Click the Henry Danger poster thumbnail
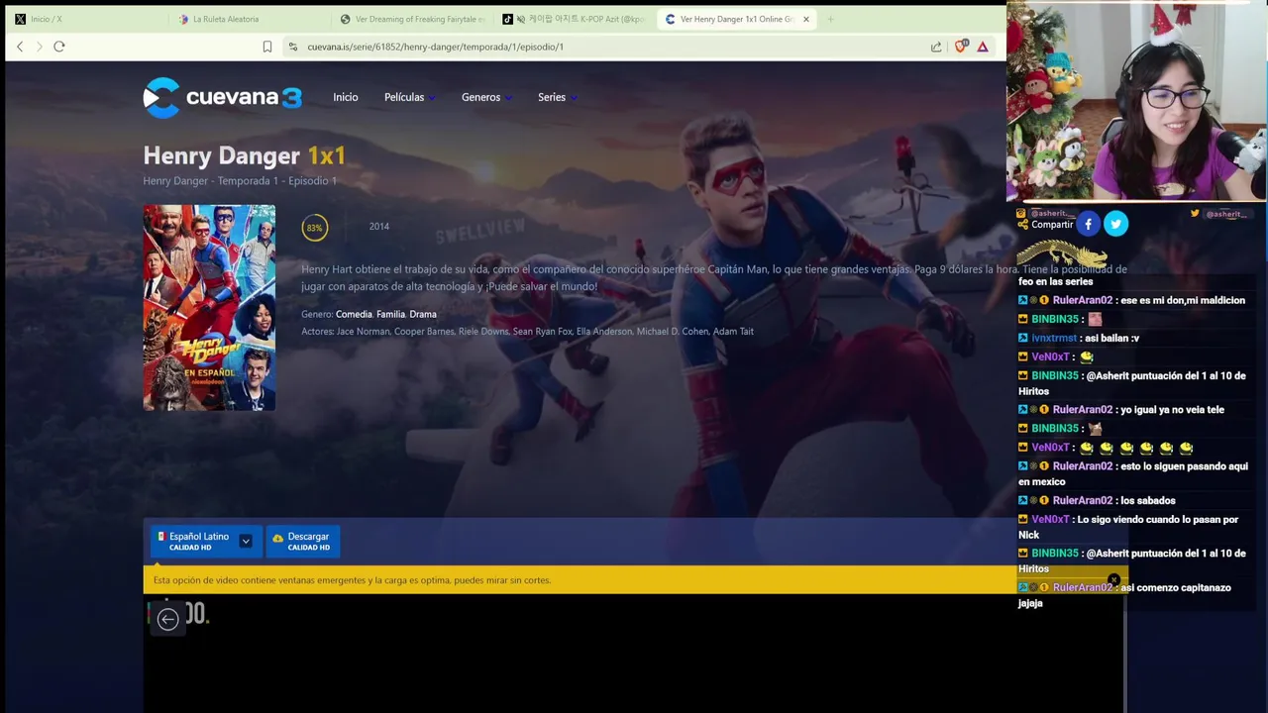 pos(209,307)
